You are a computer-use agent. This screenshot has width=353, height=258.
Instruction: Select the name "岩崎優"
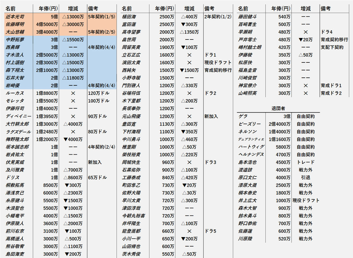pyautogui.click(x=13, y=86)
